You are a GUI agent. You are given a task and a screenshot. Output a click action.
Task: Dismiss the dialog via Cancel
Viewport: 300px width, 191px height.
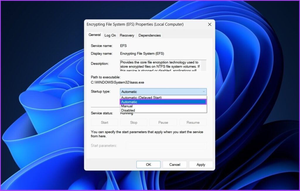pyautogui.click(x=175, y=164)
